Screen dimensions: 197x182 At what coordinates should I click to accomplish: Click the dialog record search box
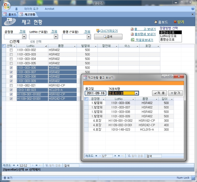[x=153, y=156]
